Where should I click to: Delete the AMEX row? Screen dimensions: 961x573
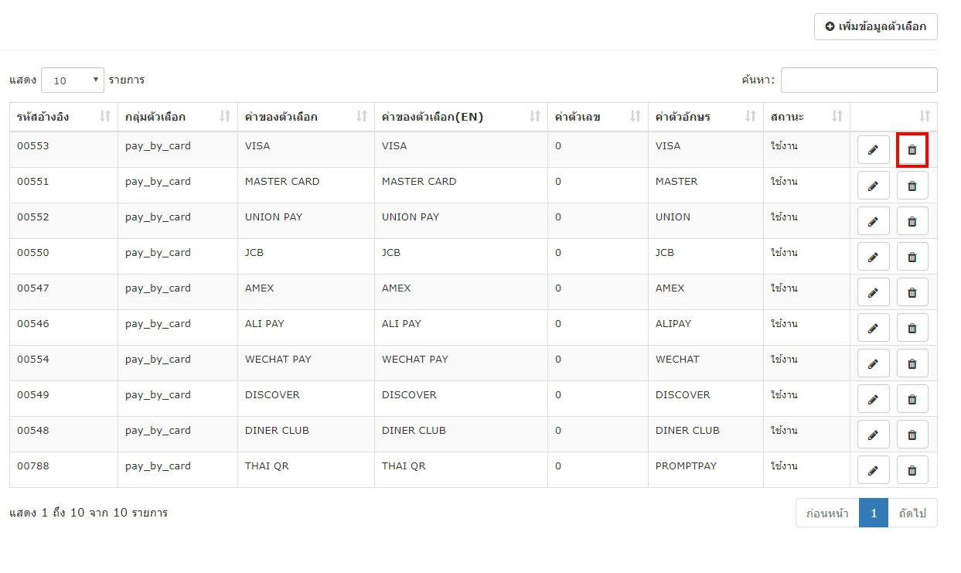912,292
